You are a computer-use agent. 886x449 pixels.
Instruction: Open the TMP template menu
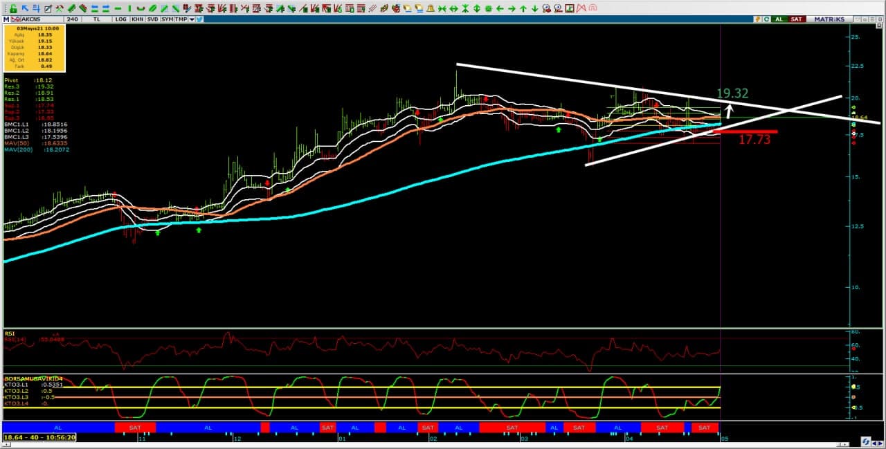pos(181,19)
